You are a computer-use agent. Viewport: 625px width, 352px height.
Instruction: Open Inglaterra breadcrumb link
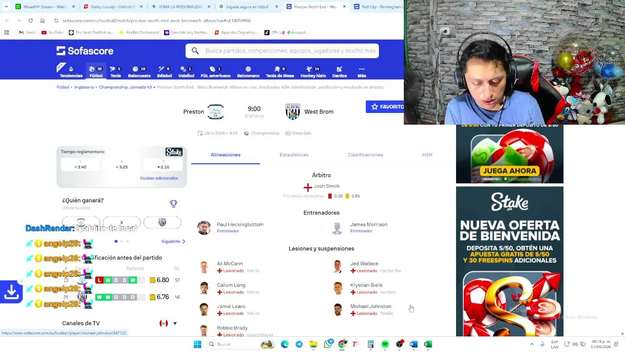click(x=84, y=87)
